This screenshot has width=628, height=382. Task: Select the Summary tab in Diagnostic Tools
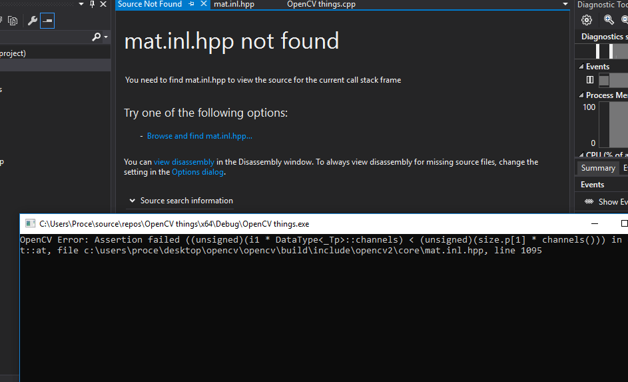tap(598, 168)
